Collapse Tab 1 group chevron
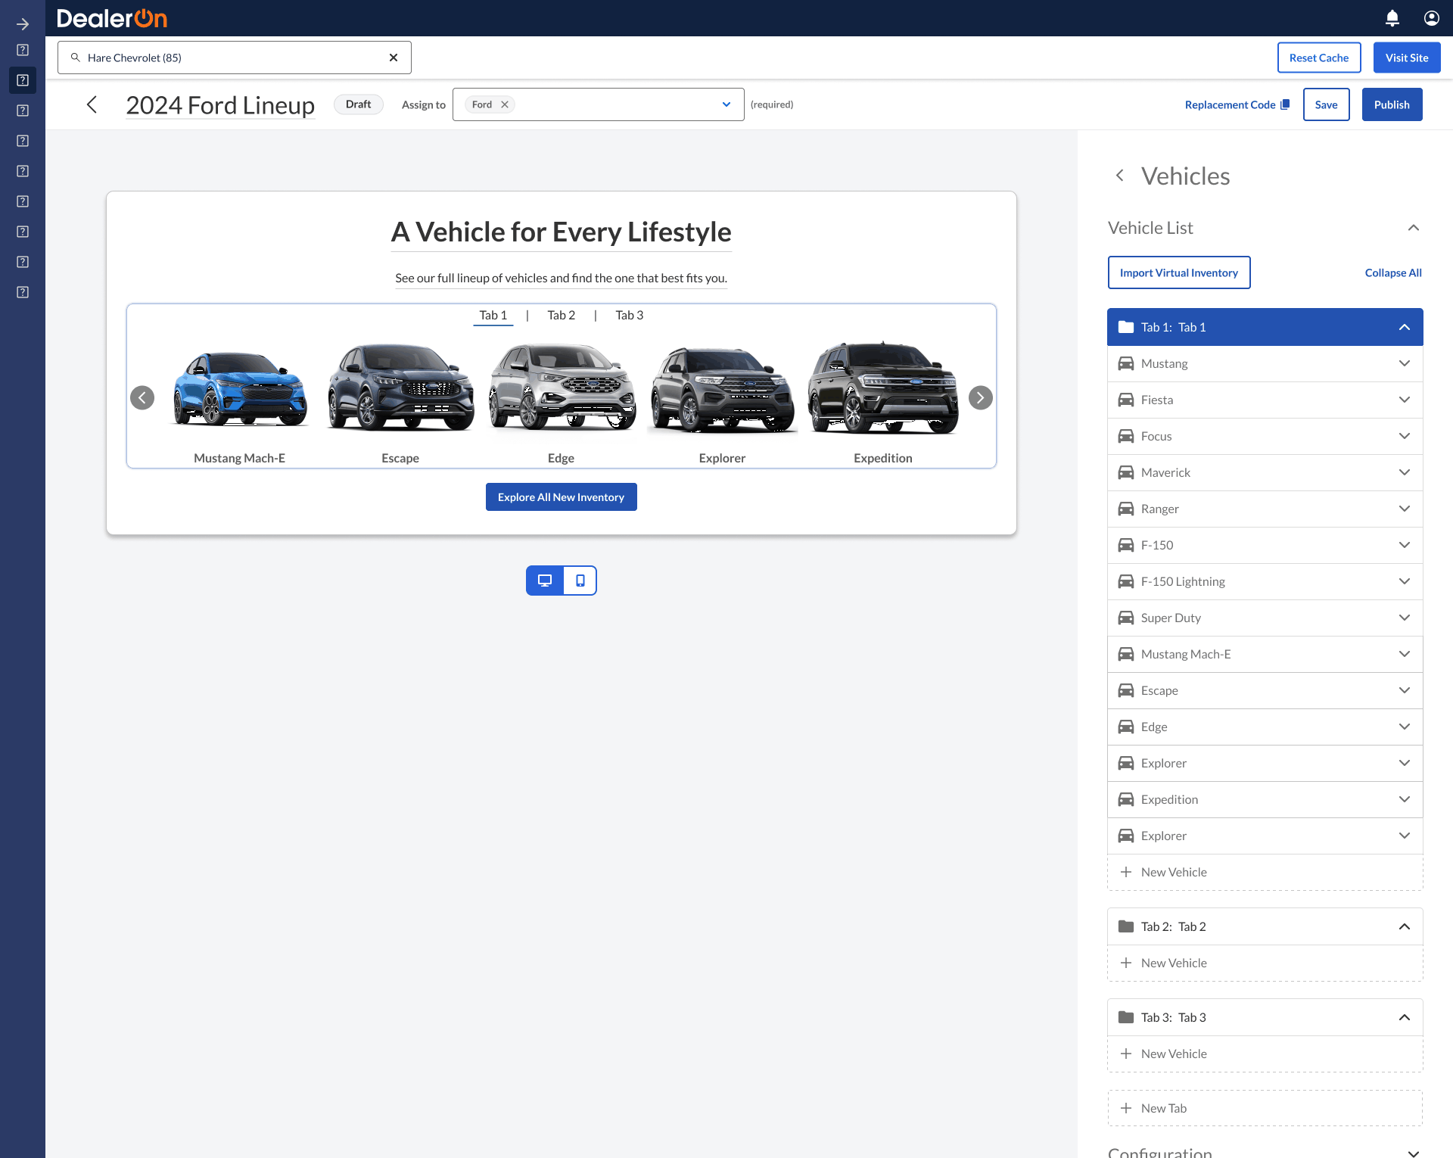 [1405, 327]
